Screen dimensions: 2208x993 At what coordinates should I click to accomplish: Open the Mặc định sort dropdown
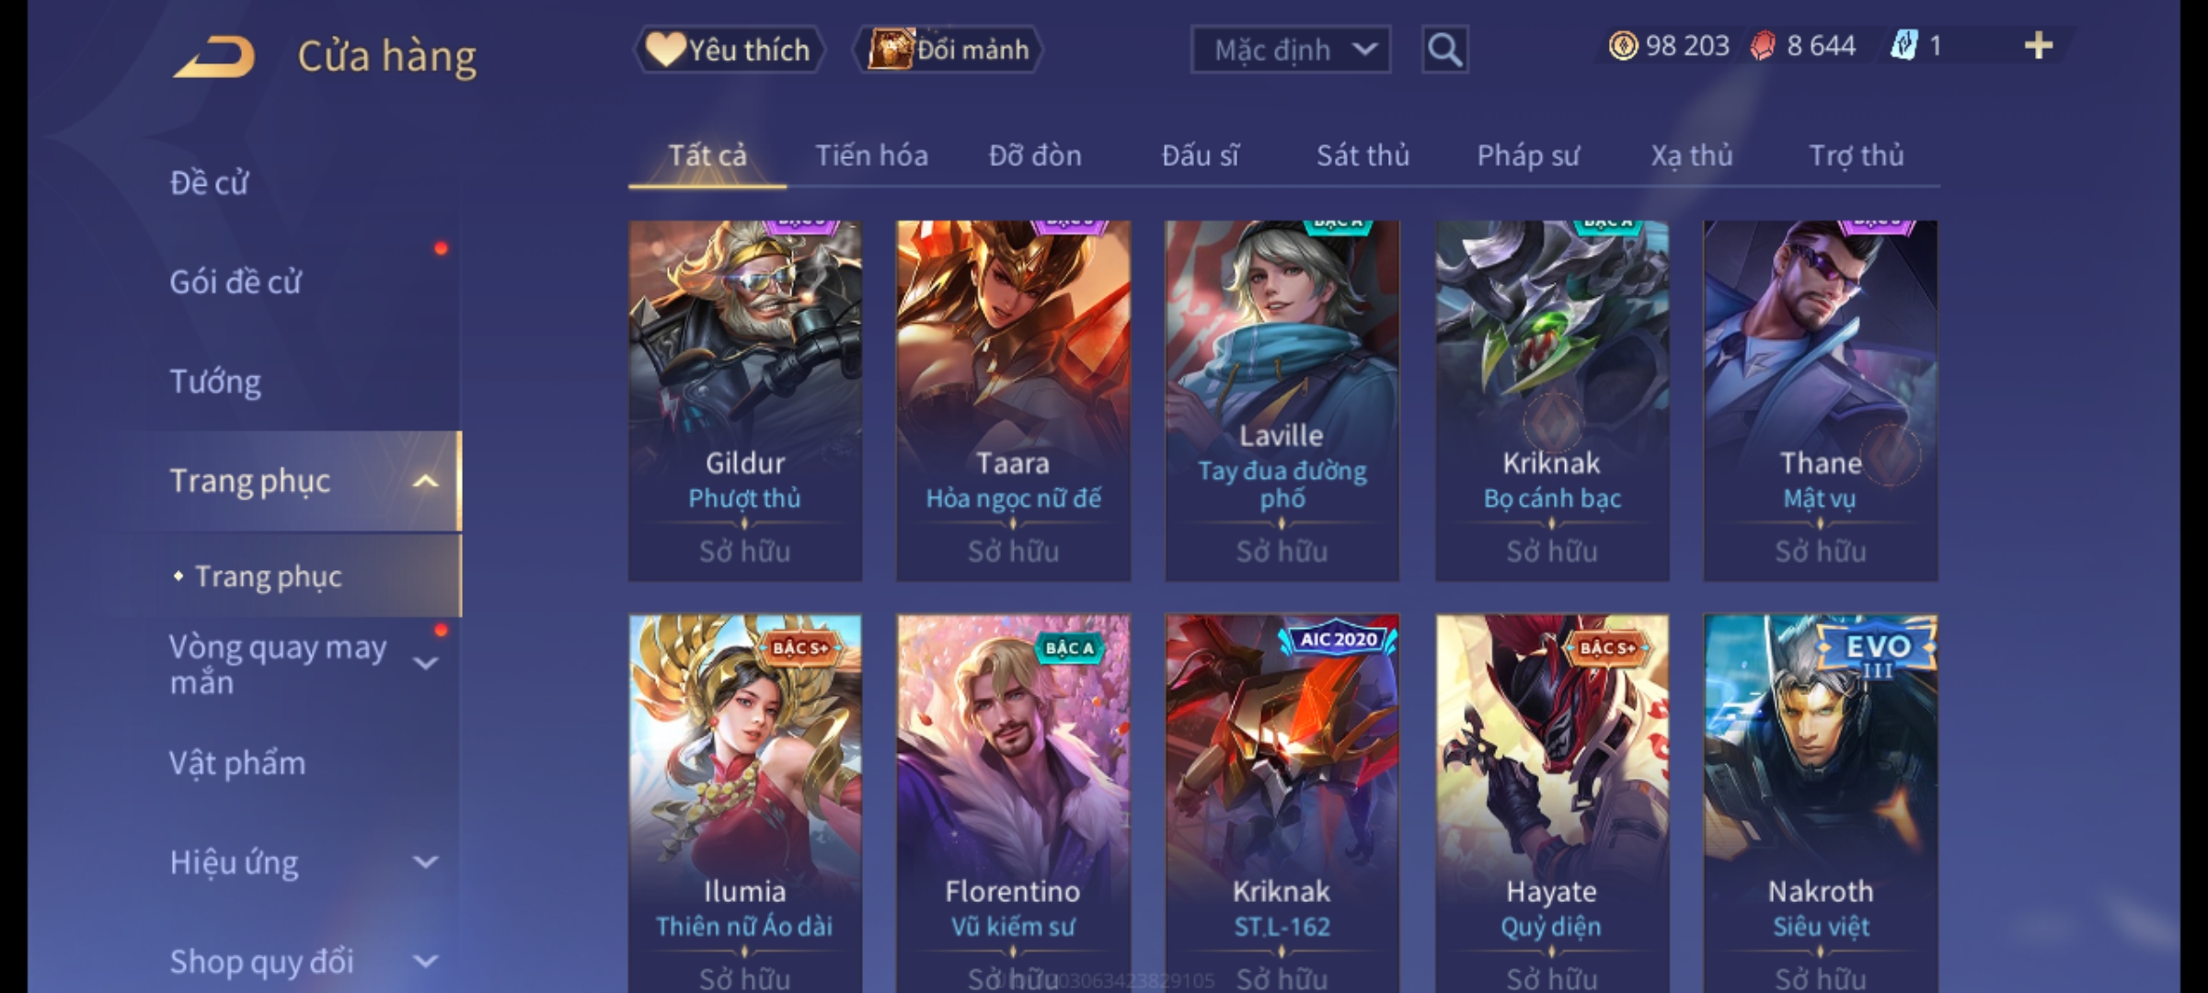tap(1290, 50)
